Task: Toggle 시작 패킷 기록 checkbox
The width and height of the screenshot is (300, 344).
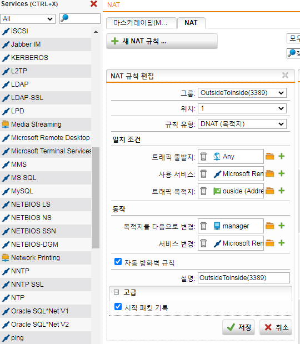Action: 118,306
